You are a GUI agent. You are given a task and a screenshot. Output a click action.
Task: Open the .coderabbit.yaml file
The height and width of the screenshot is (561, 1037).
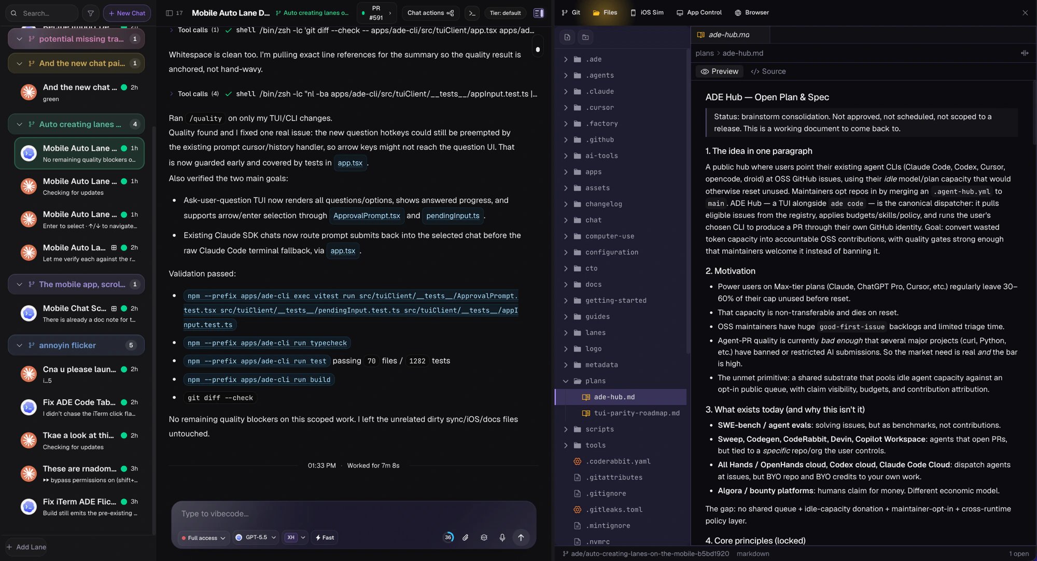tap(618, 461)
